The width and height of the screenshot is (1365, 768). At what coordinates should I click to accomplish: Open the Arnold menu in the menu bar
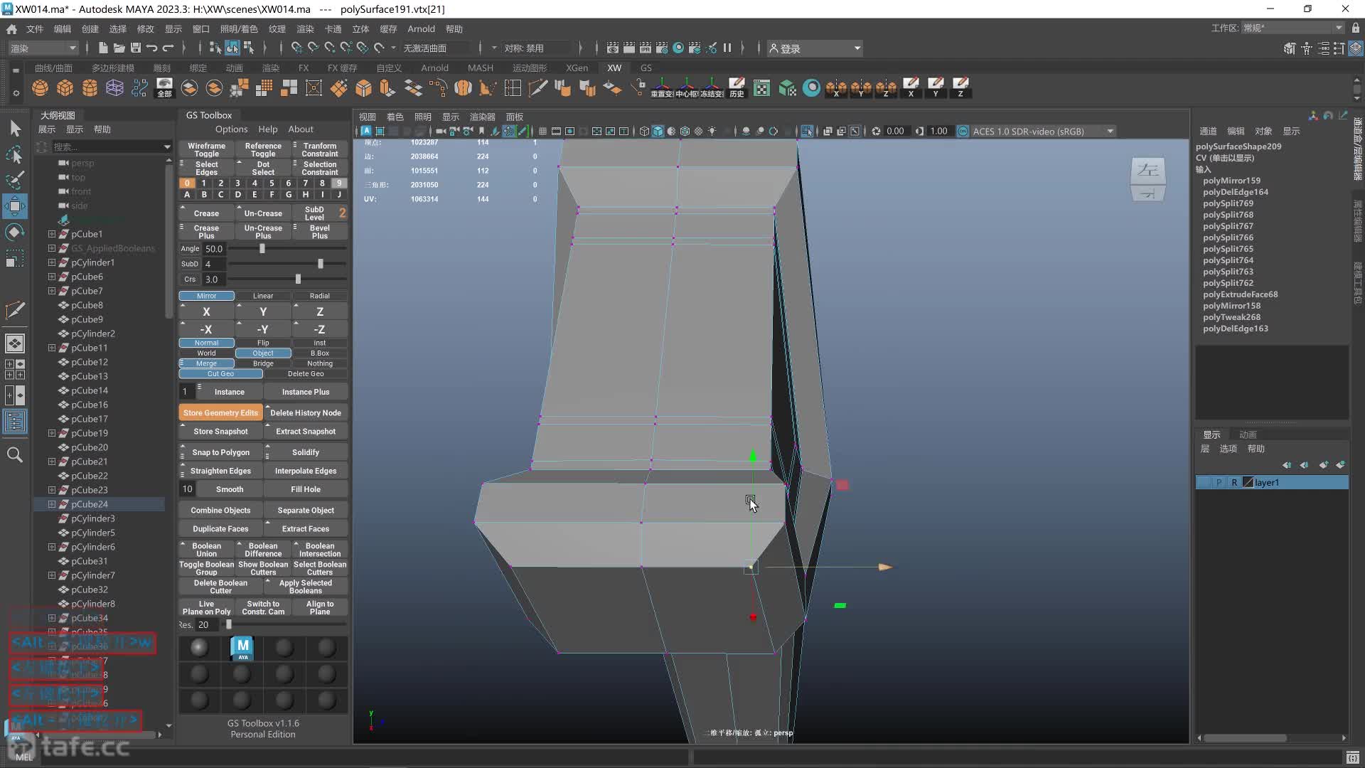[421, 29]
